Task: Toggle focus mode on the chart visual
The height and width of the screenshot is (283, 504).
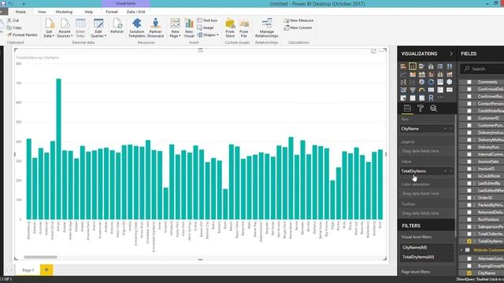Action: pos(373,51)
